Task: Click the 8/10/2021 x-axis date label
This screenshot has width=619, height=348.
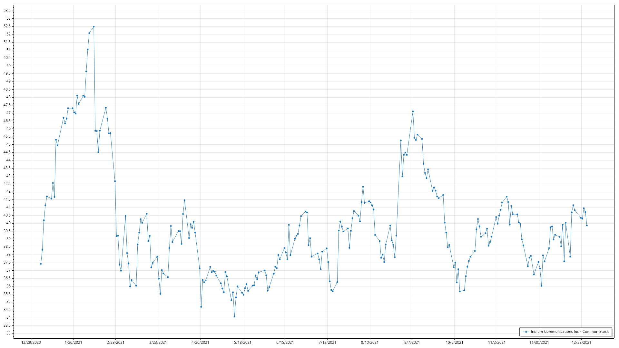Action: pyautogui.click(x=370, y=343)
